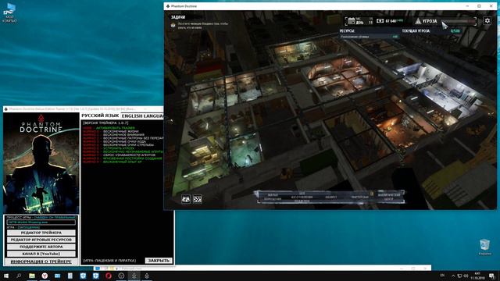This screenshot has height=281, width=500.
Task: Click the ТЕКУЩАЯ УГРОЗА label
Action: 416,31
